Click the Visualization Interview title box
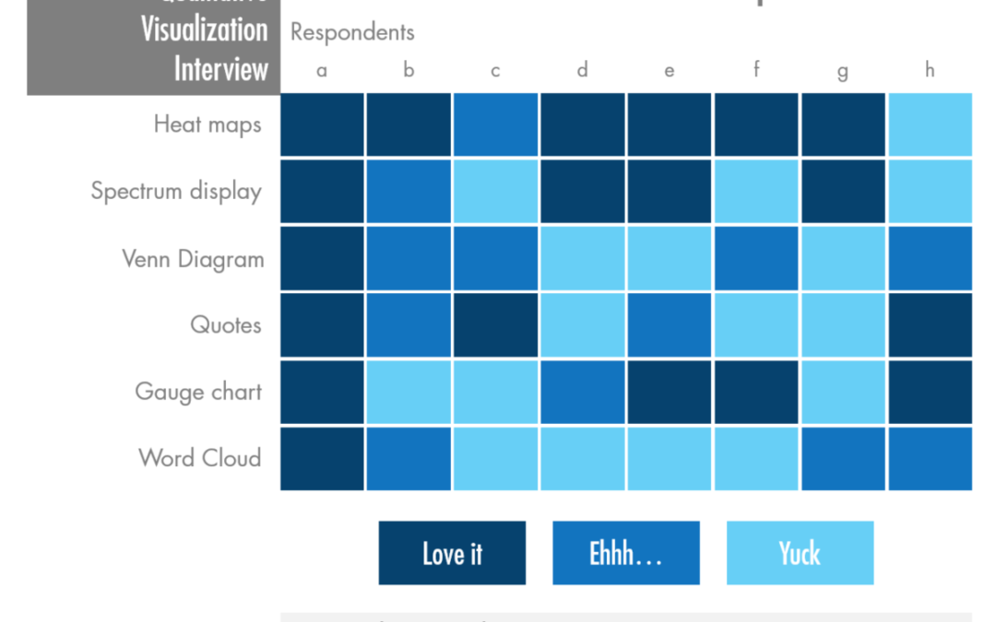This screenshot has width=996, height=622. [154, 48]
